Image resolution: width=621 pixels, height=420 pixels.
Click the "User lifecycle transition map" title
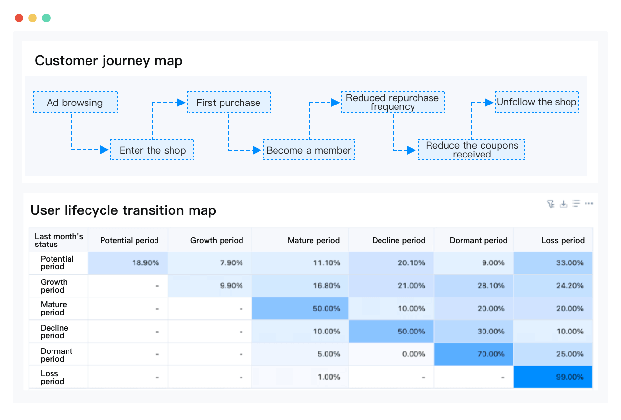tap(123, 210)
